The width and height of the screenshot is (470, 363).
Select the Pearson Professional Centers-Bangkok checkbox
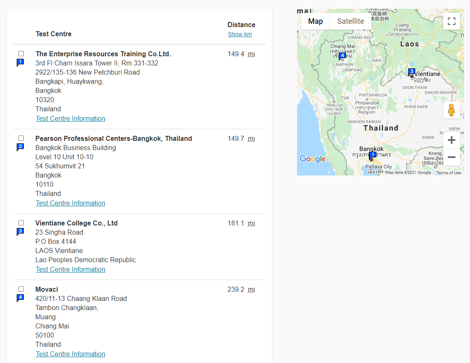(x=21, y=138)
